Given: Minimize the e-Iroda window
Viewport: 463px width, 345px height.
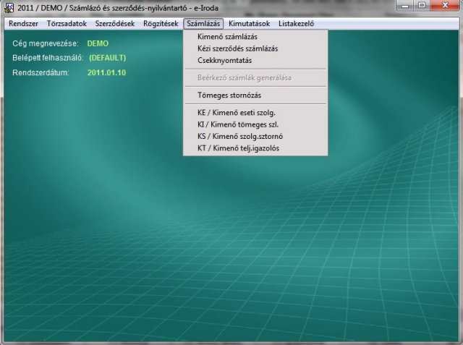Looking at the screenshot, I should click(404, 7).
